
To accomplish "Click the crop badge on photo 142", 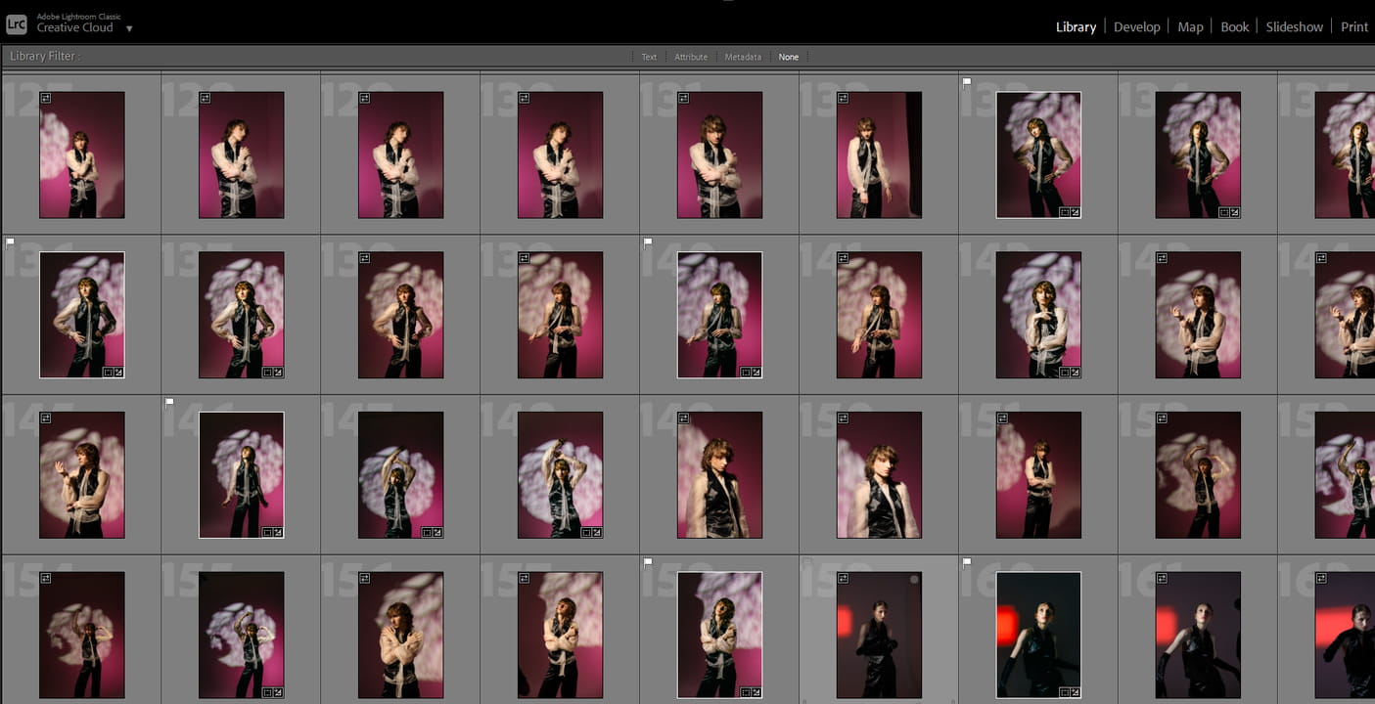I will [1064, 372].
